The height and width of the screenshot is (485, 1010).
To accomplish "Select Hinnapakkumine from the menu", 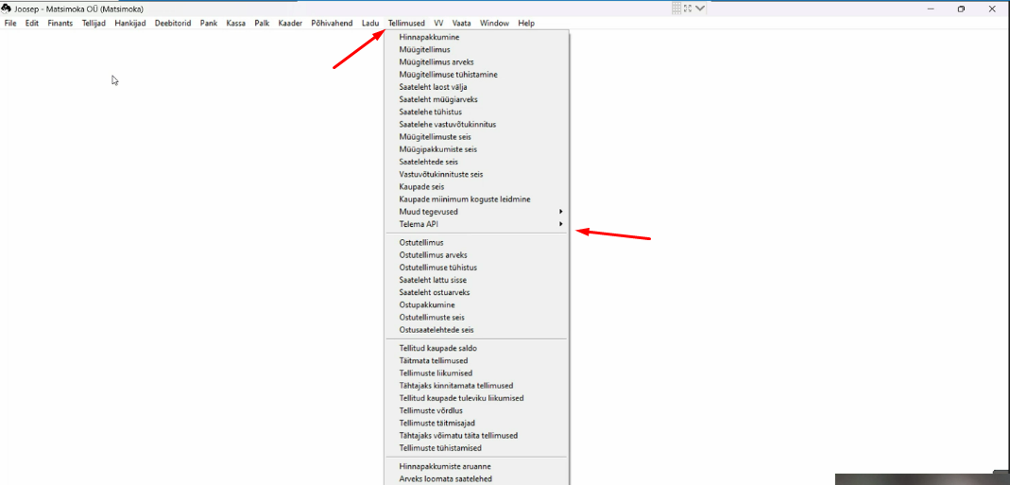I will (429, 37).
